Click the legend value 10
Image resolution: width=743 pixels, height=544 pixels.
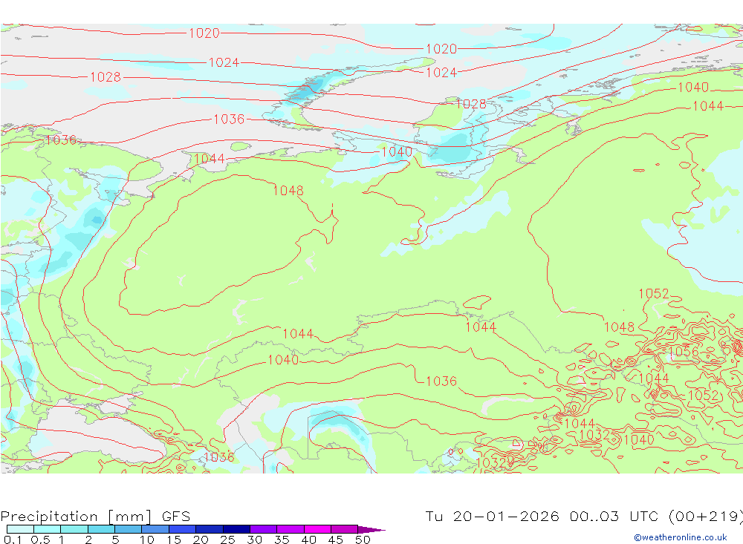(146, 540)
